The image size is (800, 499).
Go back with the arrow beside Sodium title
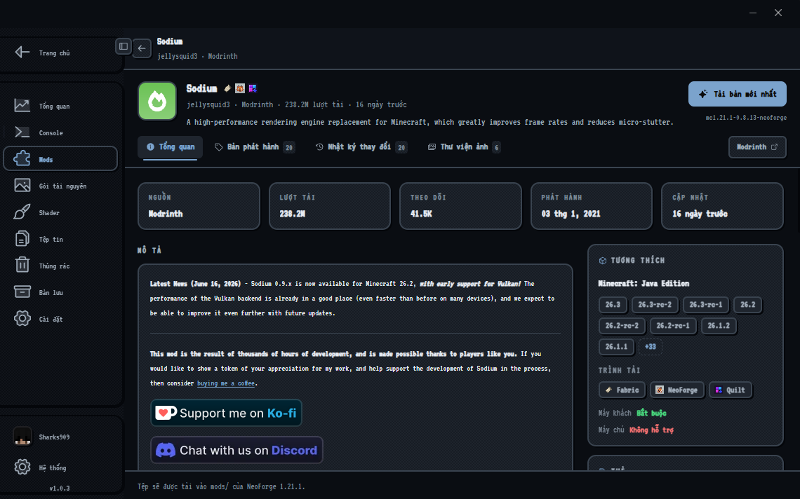[x=142, y=48]
